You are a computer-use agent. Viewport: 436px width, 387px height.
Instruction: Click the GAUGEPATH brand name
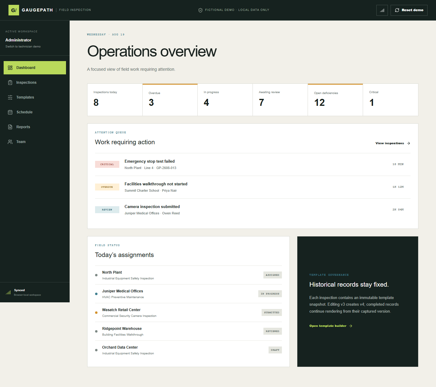pyautogui.click(x=37, y=10)
